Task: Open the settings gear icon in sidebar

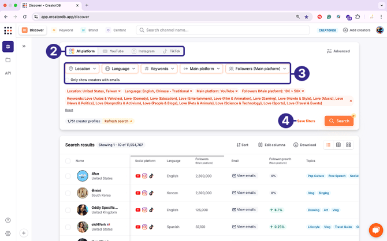Action: [x=8, y=234]
